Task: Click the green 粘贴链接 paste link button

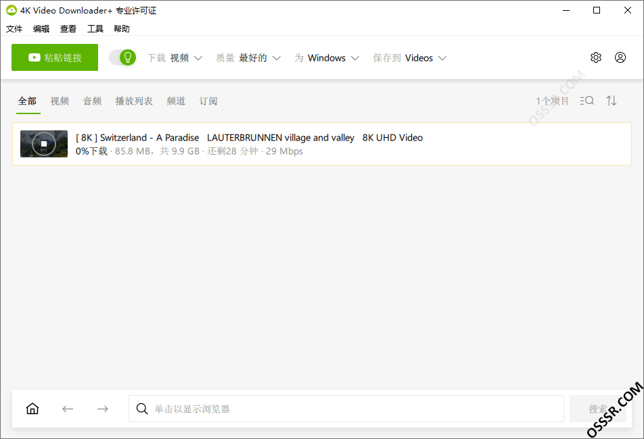Action: (55, 57)
